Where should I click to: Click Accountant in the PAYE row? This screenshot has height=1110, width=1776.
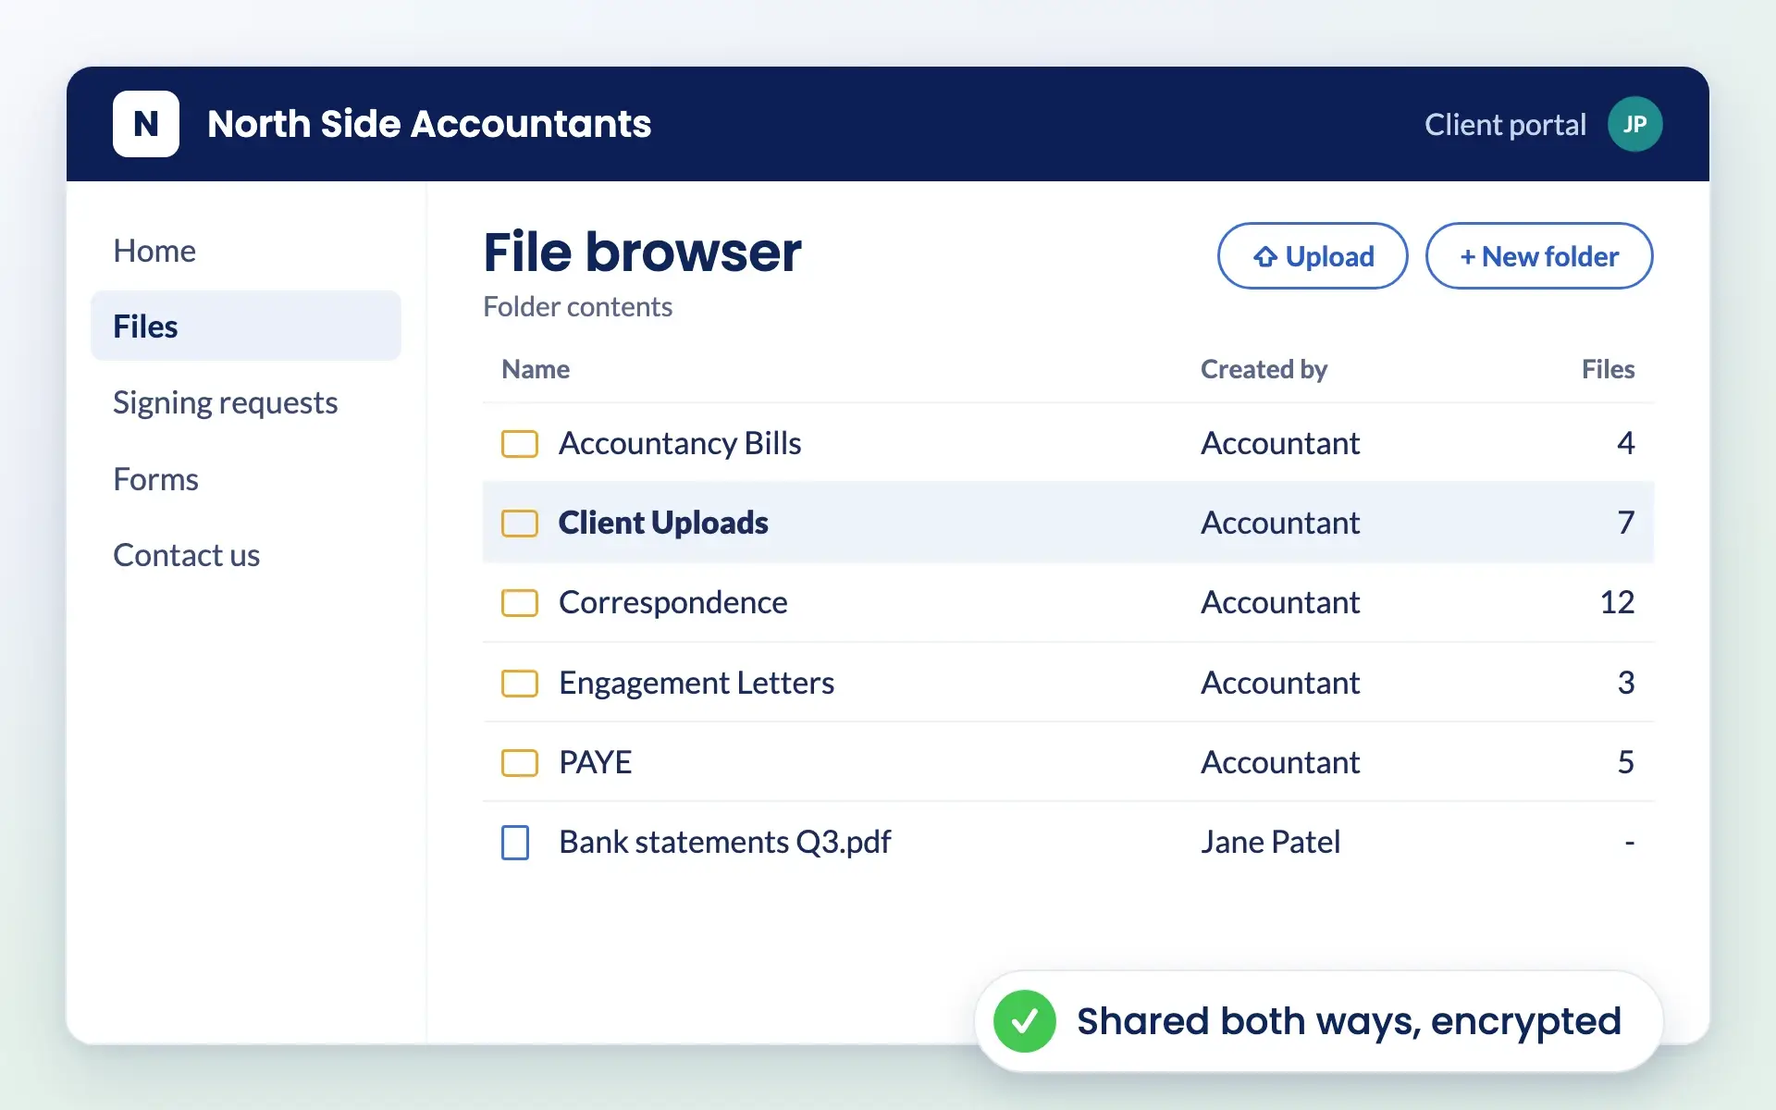pos(1280,763)
